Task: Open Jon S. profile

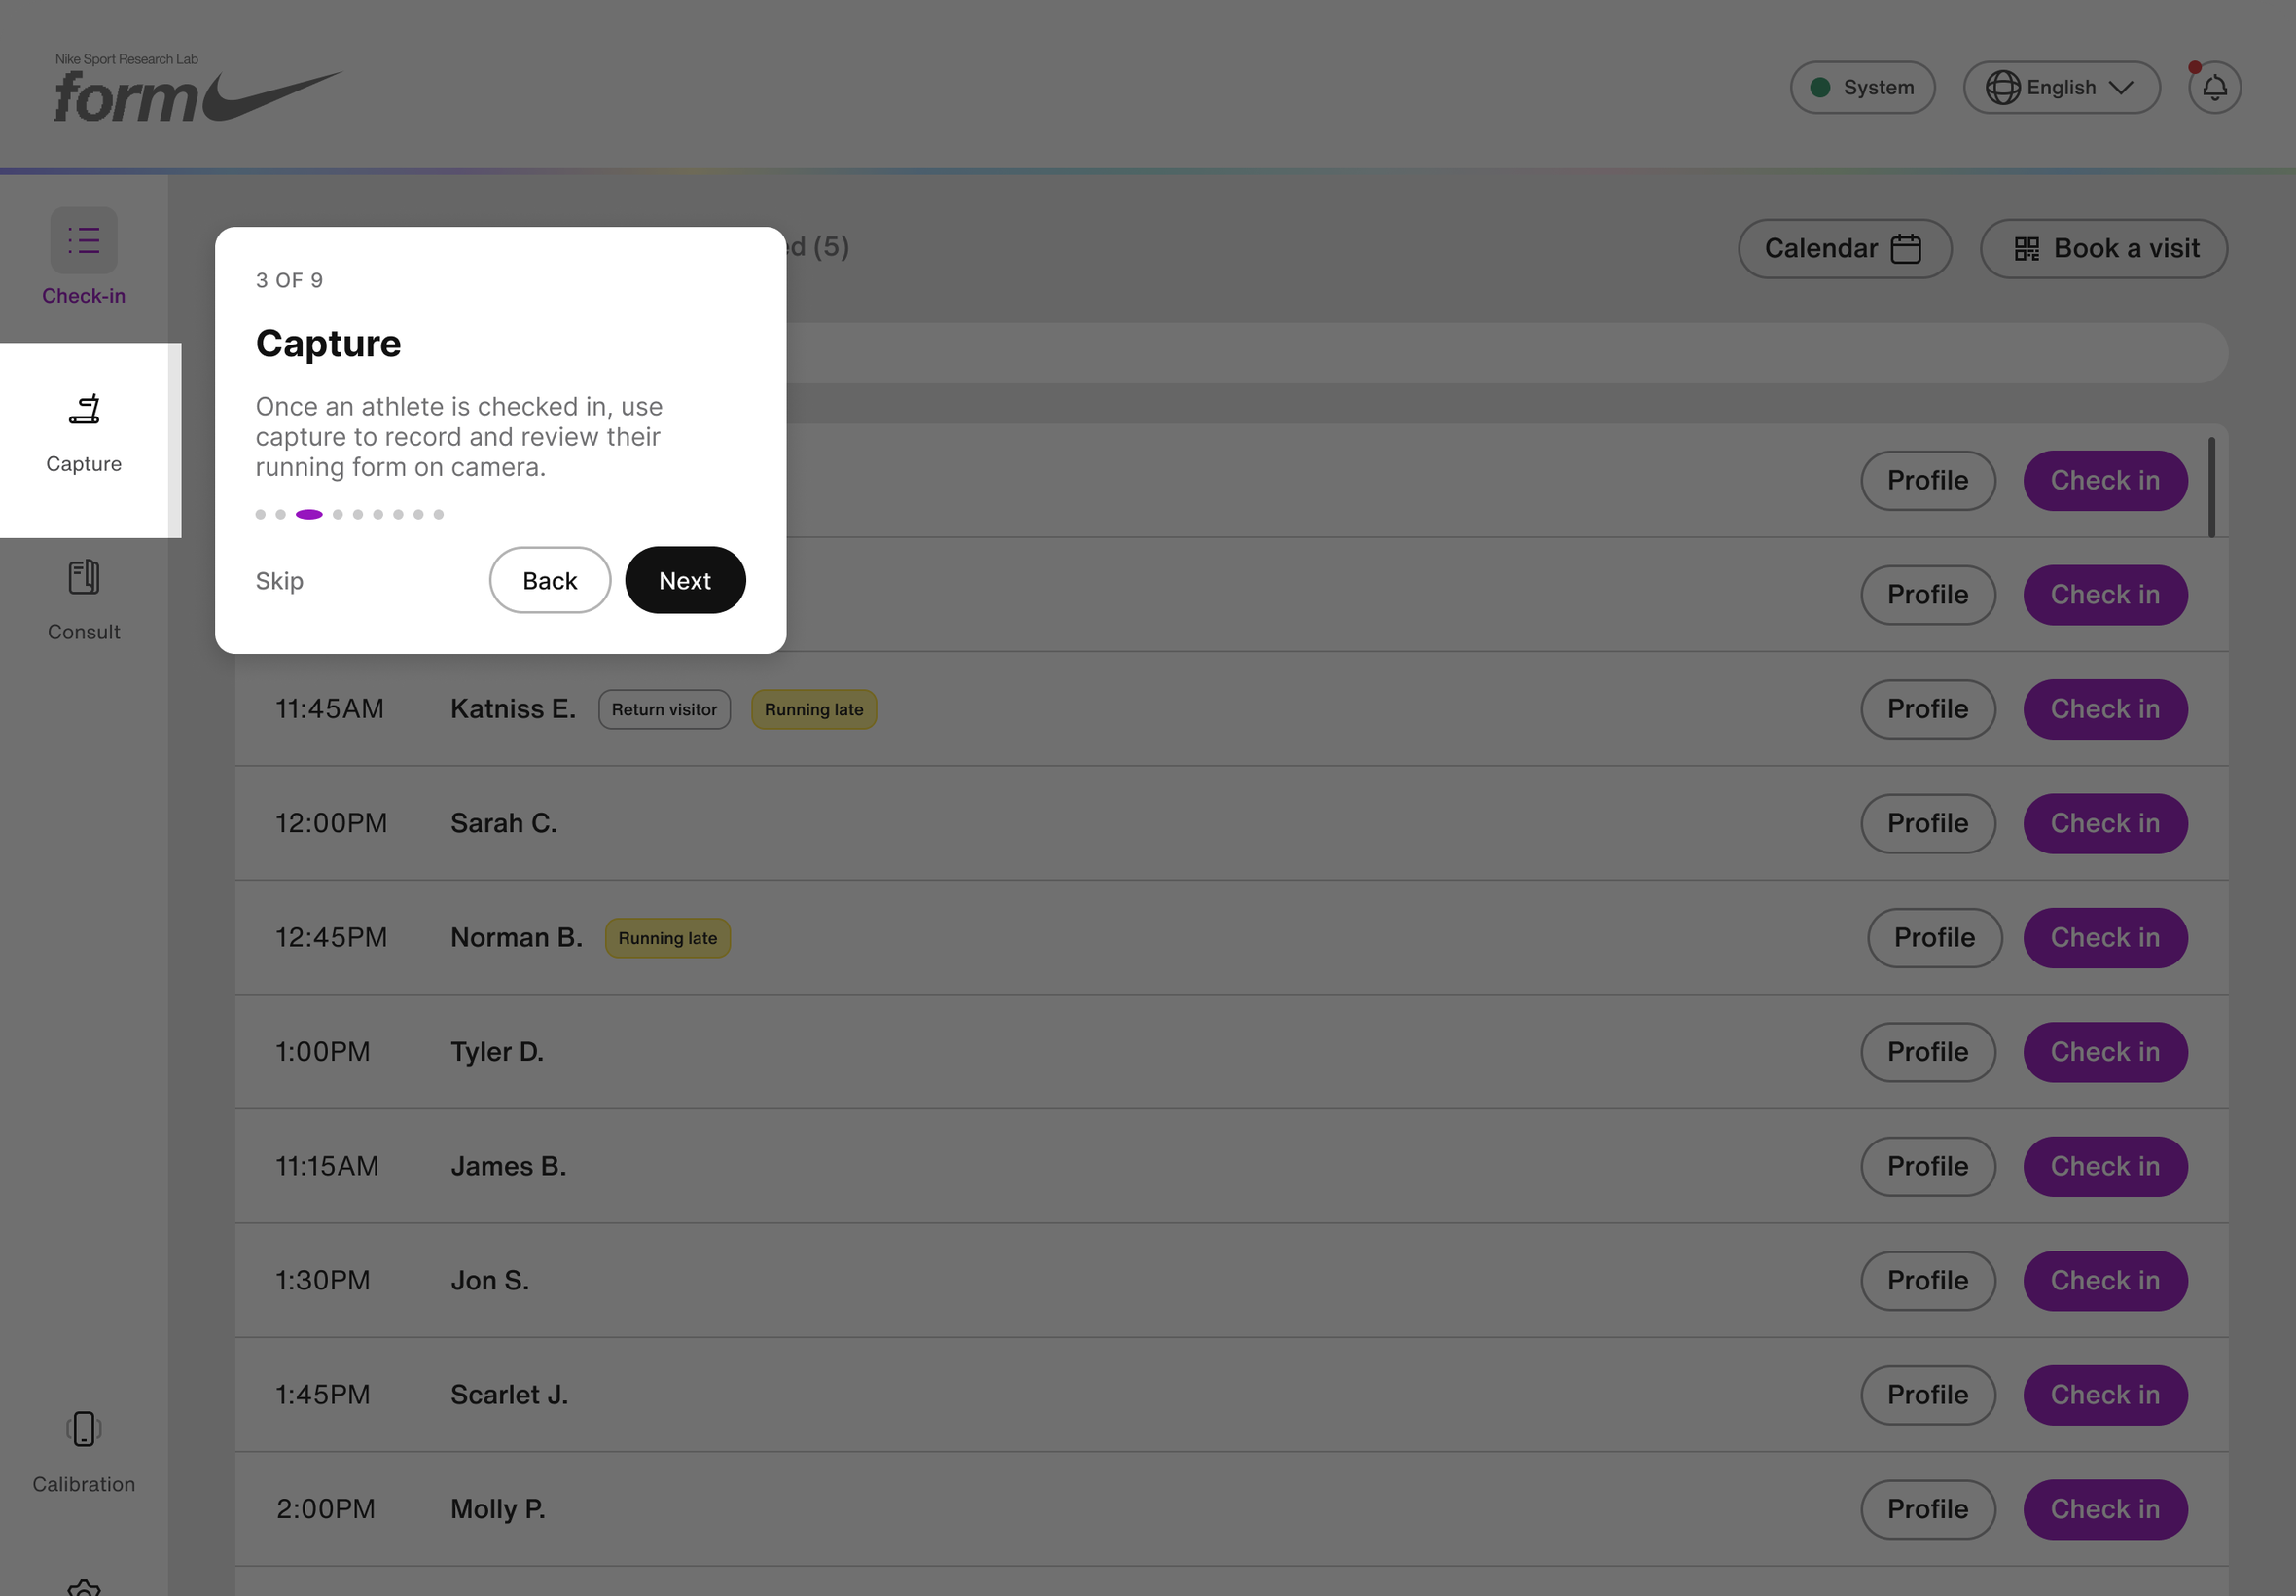Action: pos(1927,1281)
